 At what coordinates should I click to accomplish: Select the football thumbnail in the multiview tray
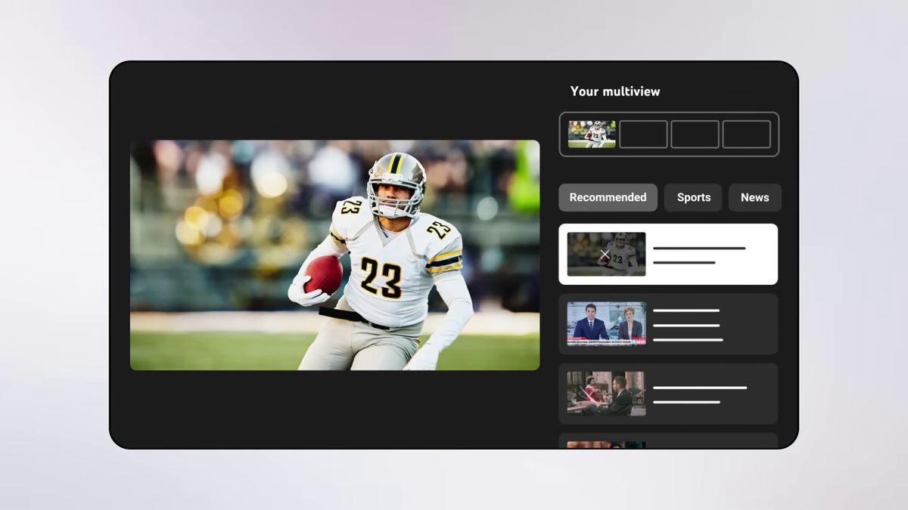click(x=592, y=134)
